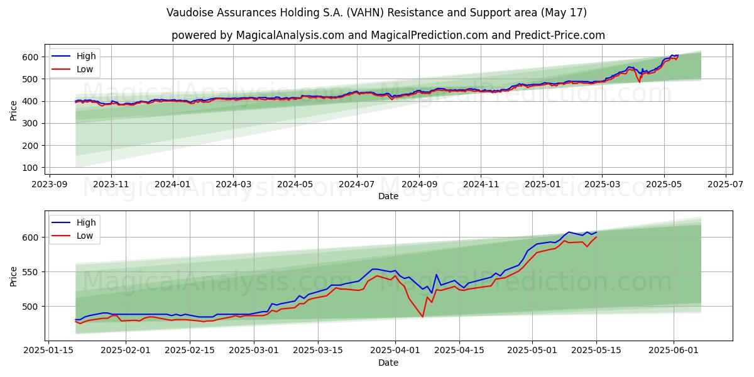Click the '2025-01' x-axis label
The height and width of the screenshot is (377, 754).
[x=542, y=184]
